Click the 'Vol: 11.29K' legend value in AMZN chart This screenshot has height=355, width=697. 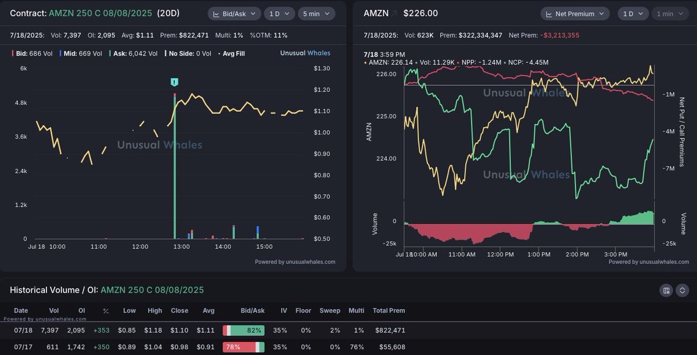(436, 62)
